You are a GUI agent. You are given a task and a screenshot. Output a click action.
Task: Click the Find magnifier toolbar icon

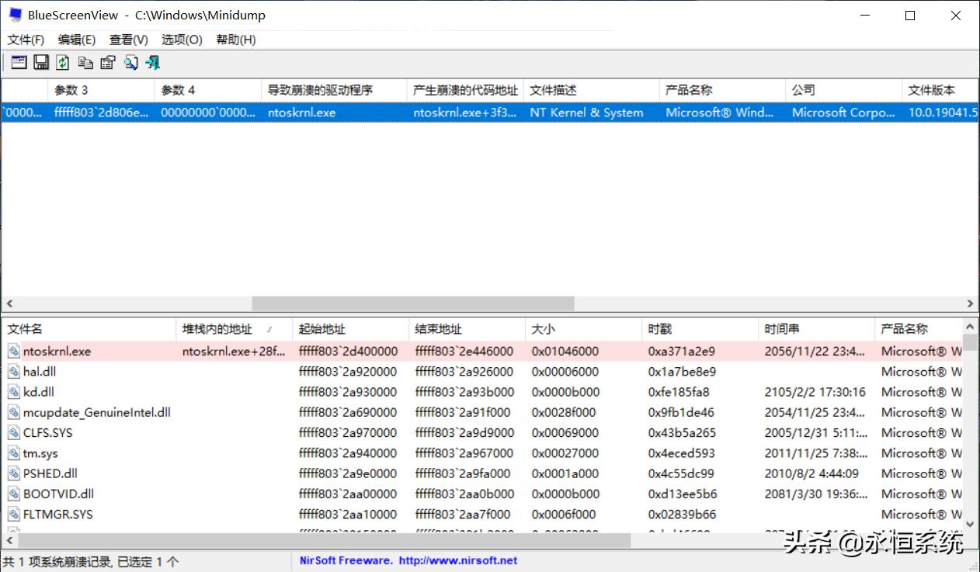130,63
